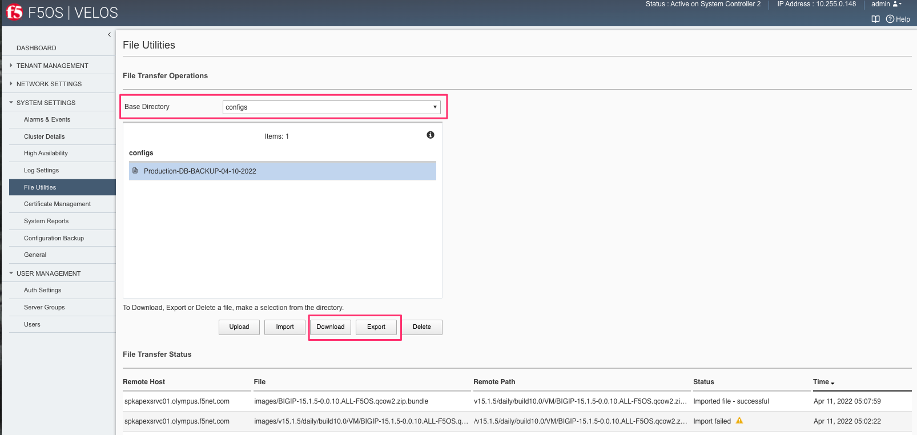Click remote host in the successful import row
The image size is (917, 435).
coord(177,401)
